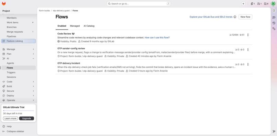This screenshot has width=277, height=136.
Task: Switch to the Managed tab
Action: tap(75, 26)
